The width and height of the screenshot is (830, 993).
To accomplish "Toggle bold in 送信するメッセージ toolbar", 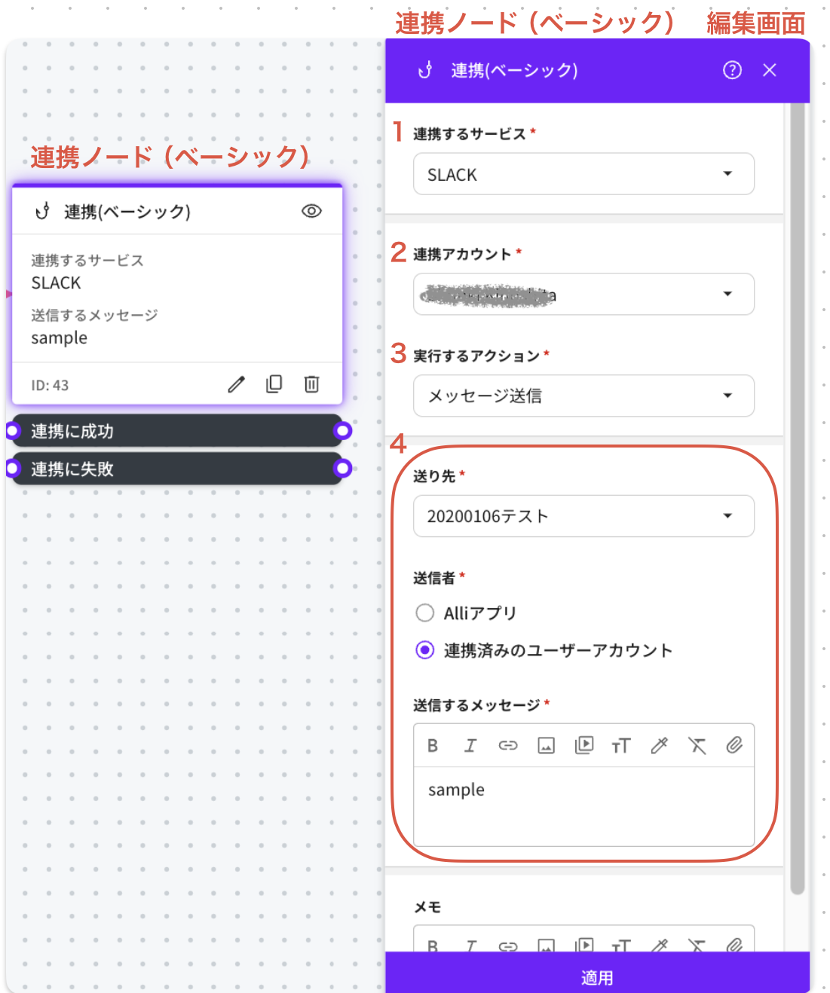I will (433, 746).
